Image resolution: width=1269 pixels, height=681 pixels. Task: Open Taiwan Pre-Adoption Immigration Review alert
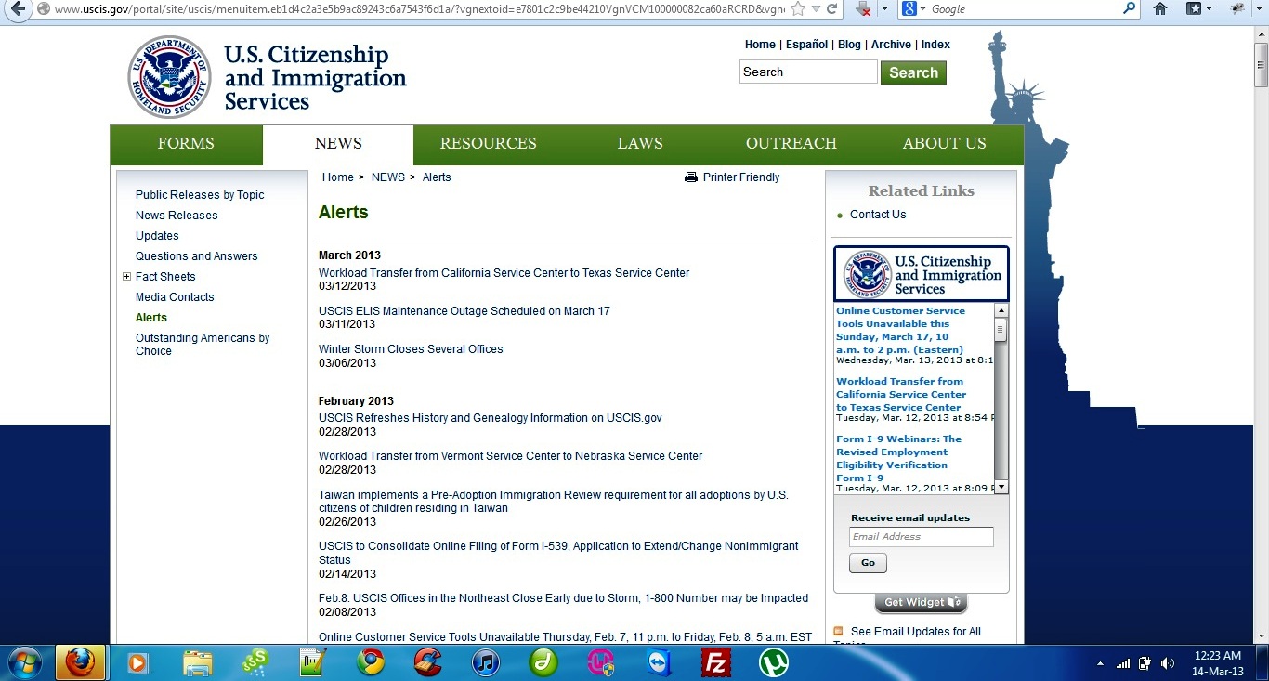pyautogui.click(x=553, y=502)
